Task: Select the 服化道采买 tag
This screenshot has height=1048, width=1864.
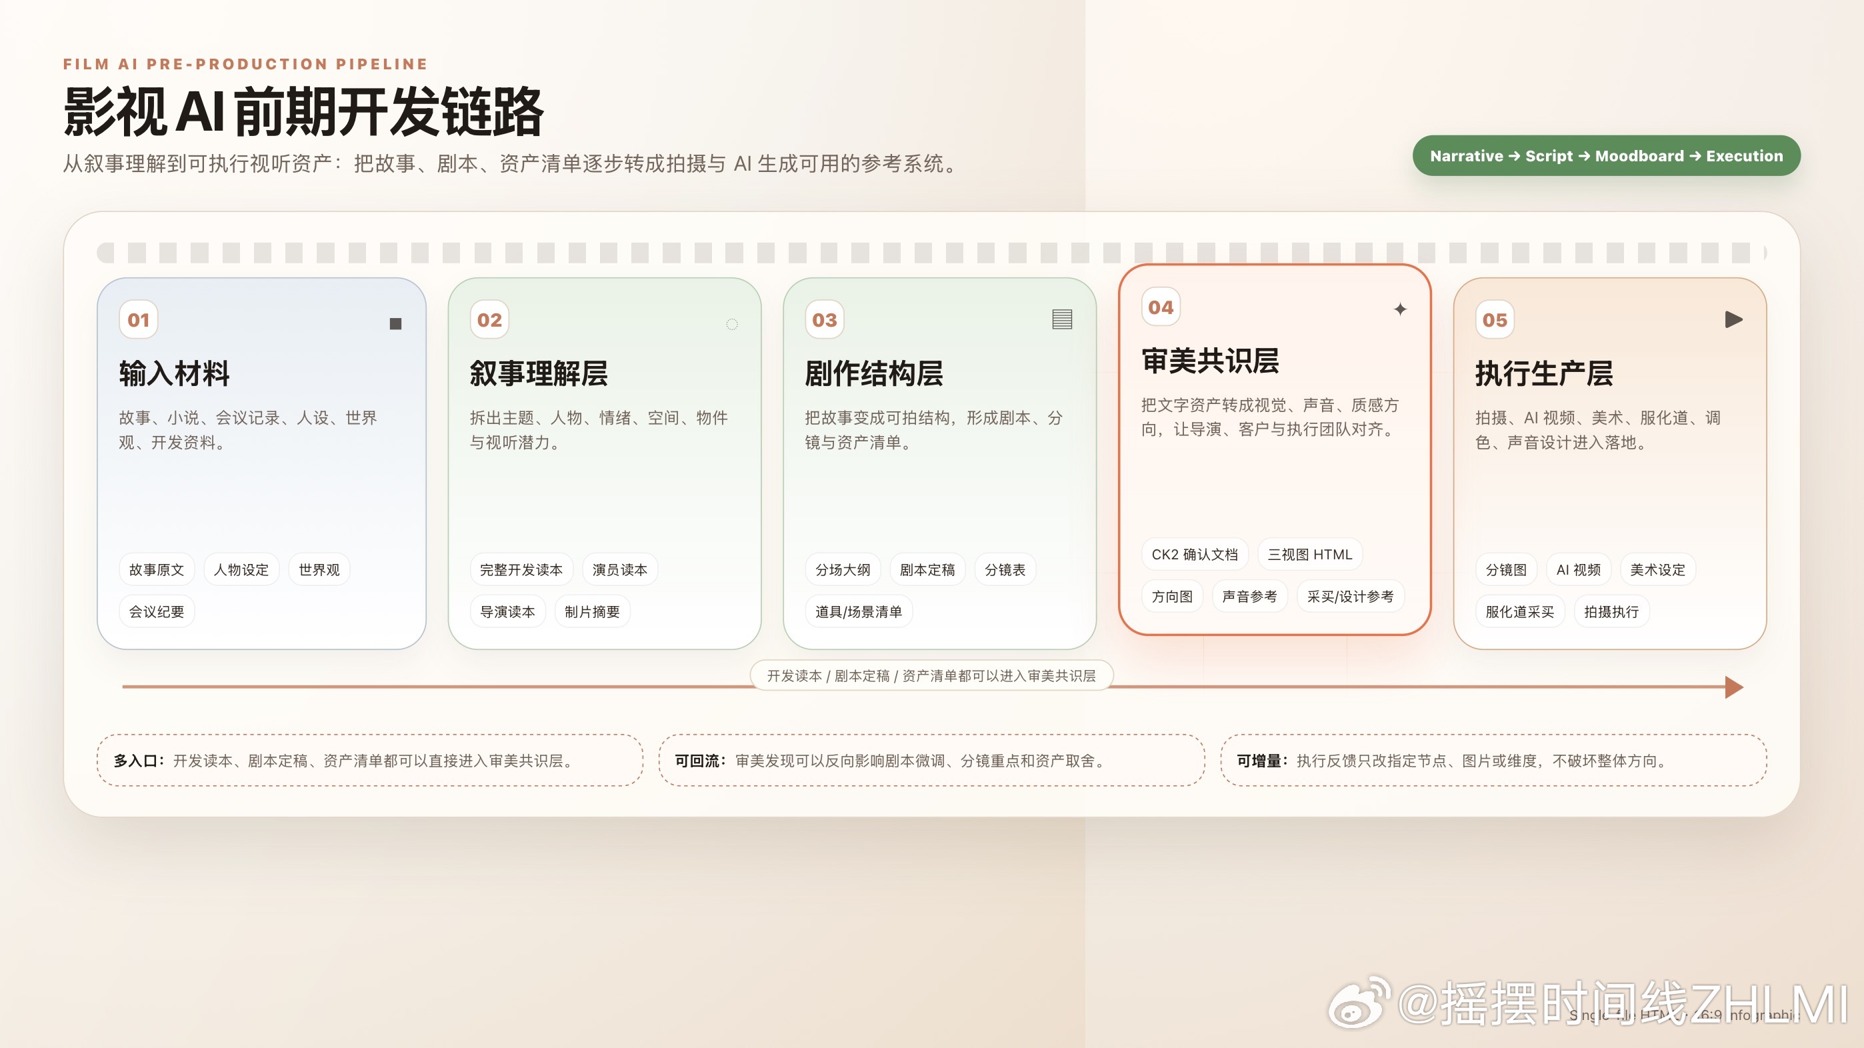Action: coord(1519,611)
